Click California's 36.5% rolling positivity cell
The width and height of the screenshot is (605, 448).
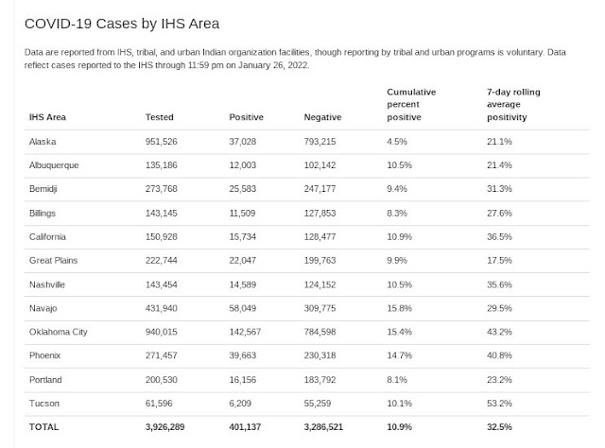click(499, 236)
